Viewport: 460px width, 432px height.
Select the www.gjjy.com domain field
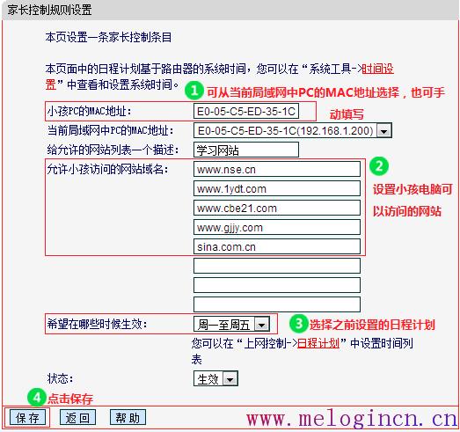(x=277, y=228)
